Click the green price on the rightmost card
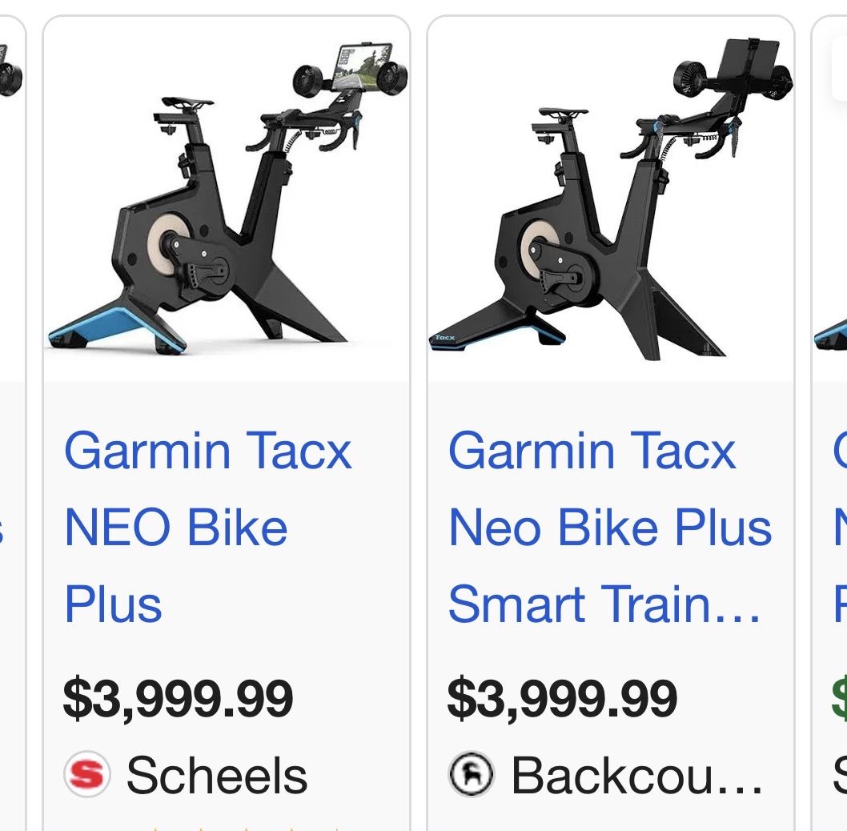 click(x=839, y=698)
